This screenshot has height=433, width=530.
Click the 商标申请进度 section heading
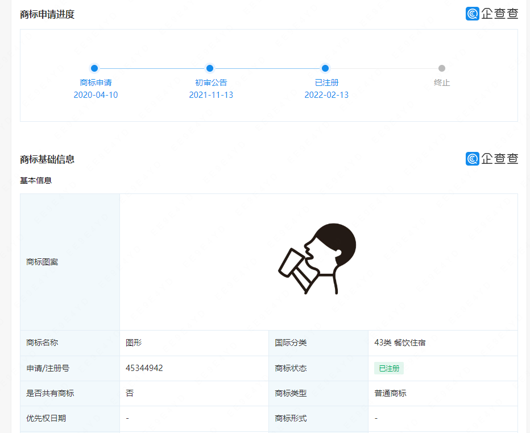(x=47, y=14)
